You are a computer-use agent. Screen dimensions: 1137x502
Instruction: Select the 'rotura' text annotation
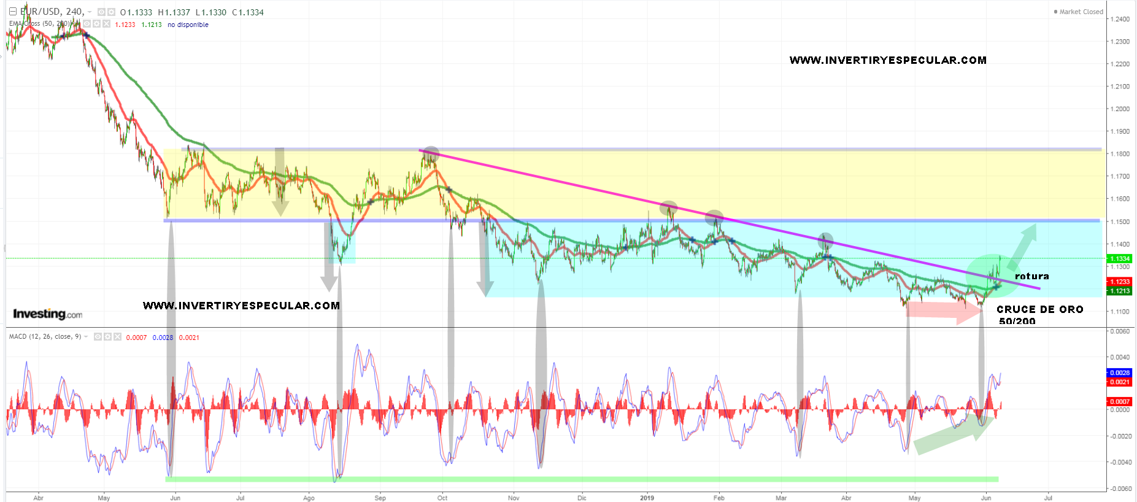(x=1031, y=276)
